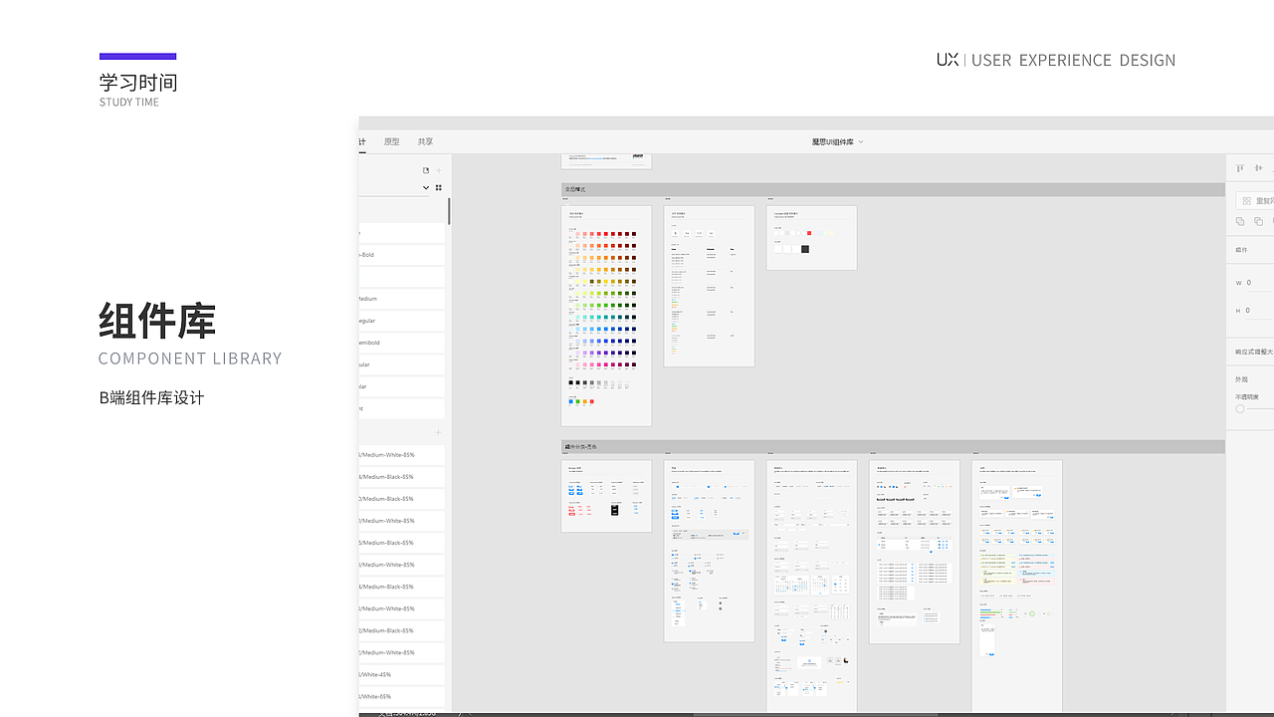
Task: Switch assets panel to grid view
Action: point(439,187)
